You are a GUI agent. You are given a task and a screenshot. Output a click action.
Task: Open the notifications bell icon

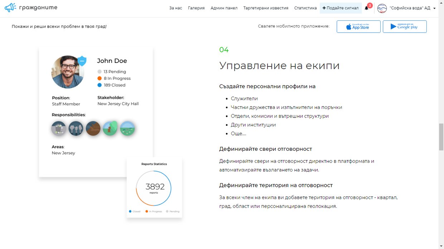(366, 8)
